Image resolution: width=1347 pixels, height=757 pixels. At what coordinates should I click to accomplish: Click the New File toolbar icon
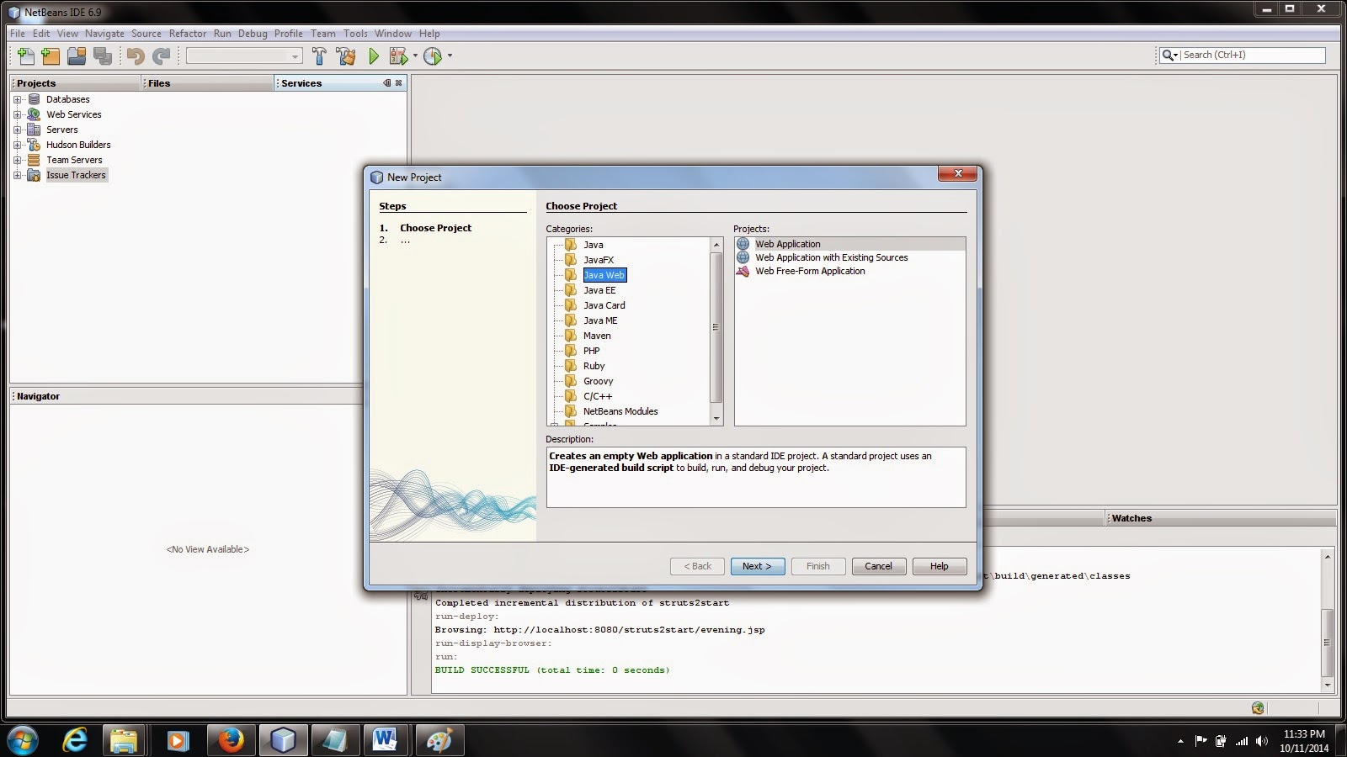coord(26,56)
